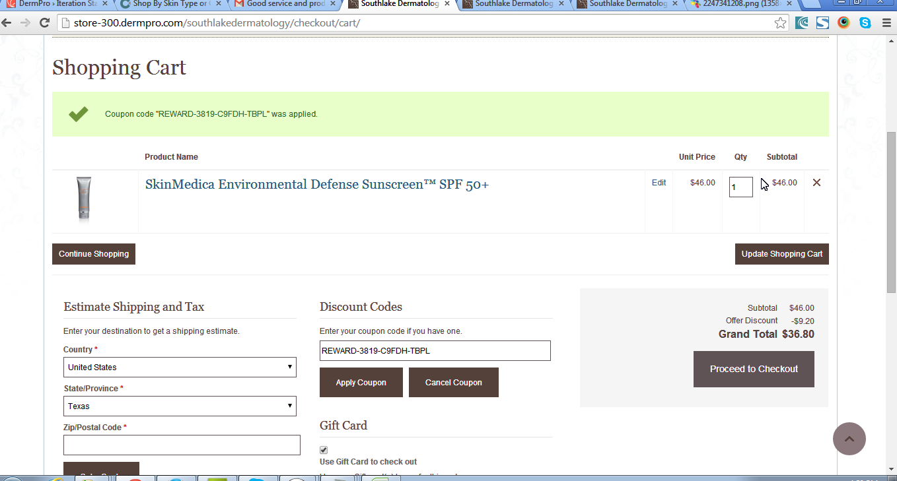Click Update Shopping Cart
Viewport: 897px width, 481px height.
pos(782,254)
